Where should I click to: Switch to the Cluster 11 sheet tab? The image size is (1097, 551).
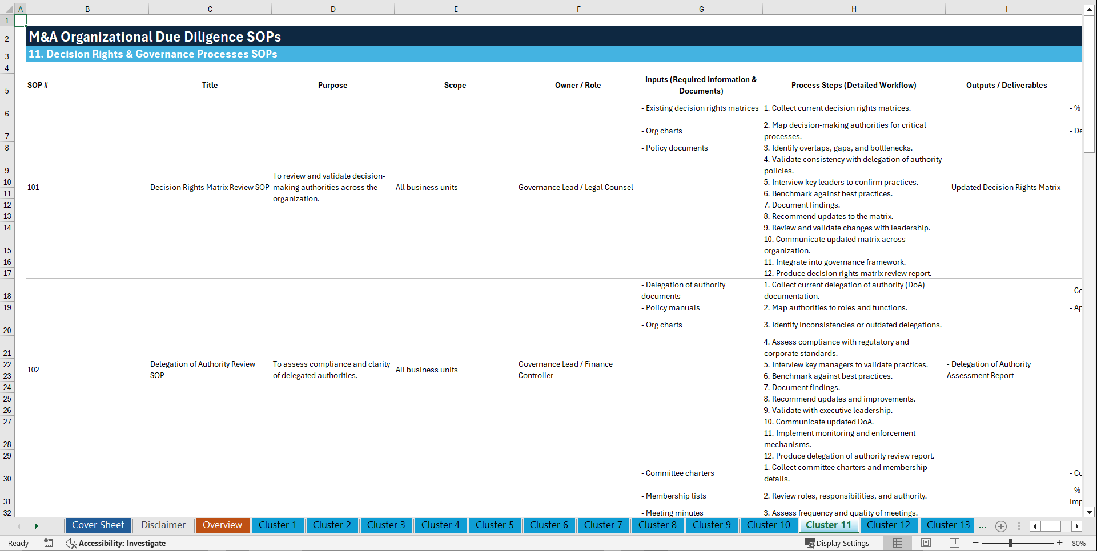click(829, 525)
